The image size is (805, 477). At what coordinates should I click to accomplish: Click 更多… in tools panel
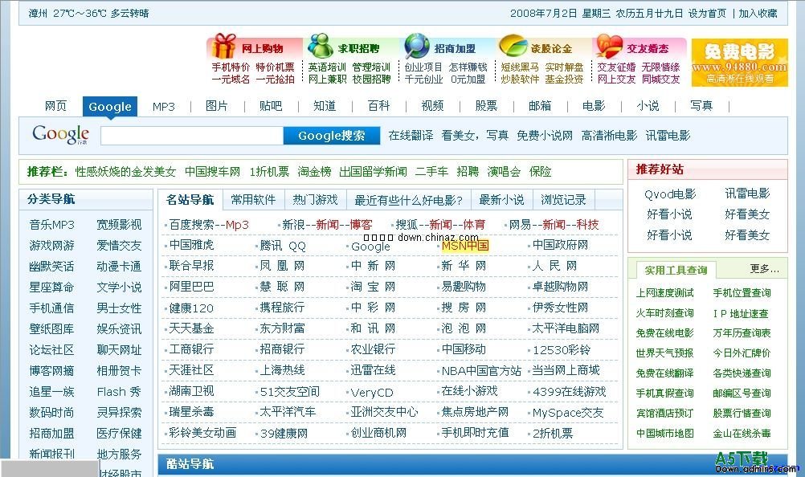(765, 269)
